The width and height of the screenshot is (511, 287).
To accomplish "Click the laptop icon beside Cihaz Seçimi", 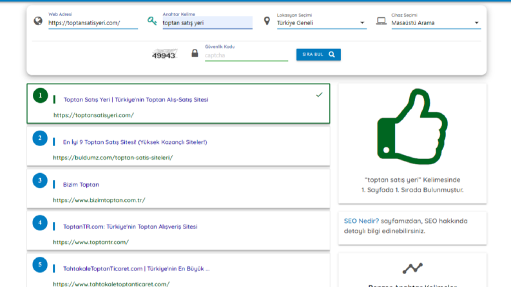I will click(x=381, y=21).
